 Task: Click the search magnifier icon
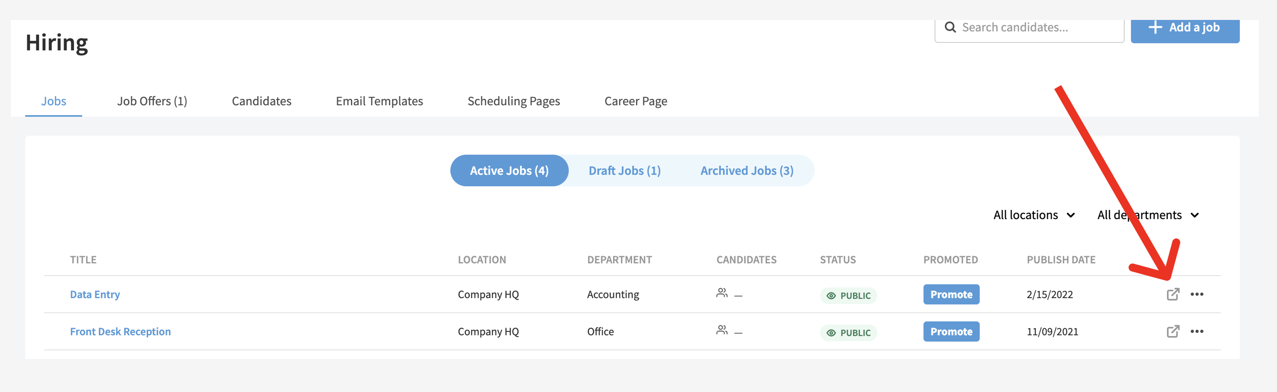(x=950, y=27)
